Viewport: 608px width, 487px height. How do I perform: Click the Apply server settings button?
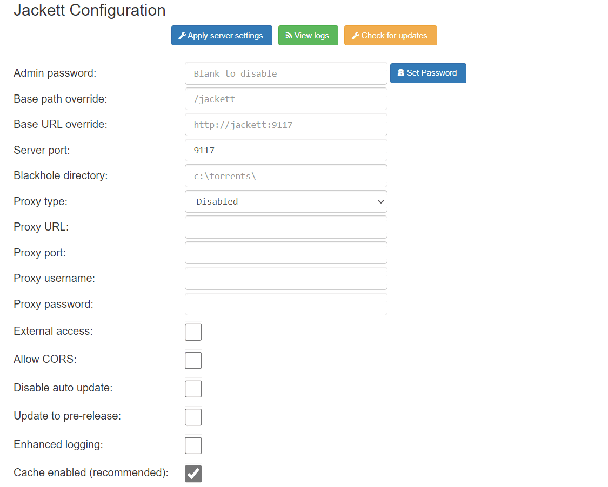click(x=222, y=36)
